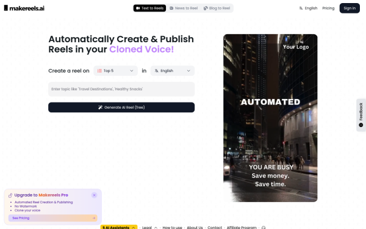Click the makereels.ai logo
The image size is (366, 229).
[x=24, y=8]
